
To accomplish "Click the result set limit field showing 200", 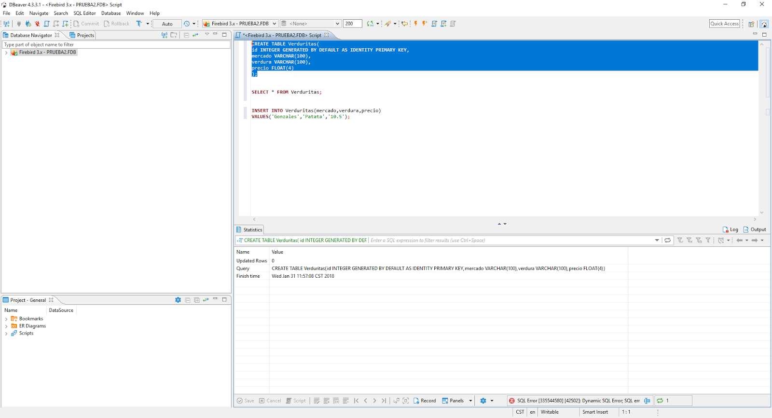I will click(352, 24).
